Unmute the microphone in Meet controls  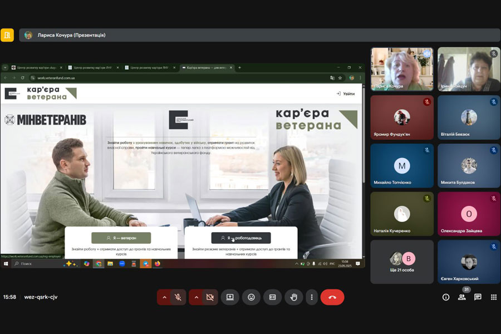pyautogui.click(x=178, y=297)
